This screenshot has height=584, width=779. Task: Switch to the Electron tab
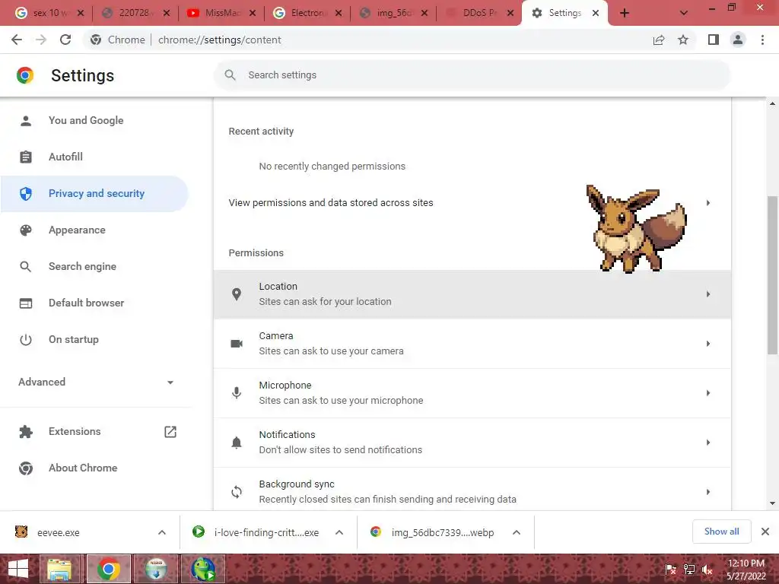tap(307, 13)
